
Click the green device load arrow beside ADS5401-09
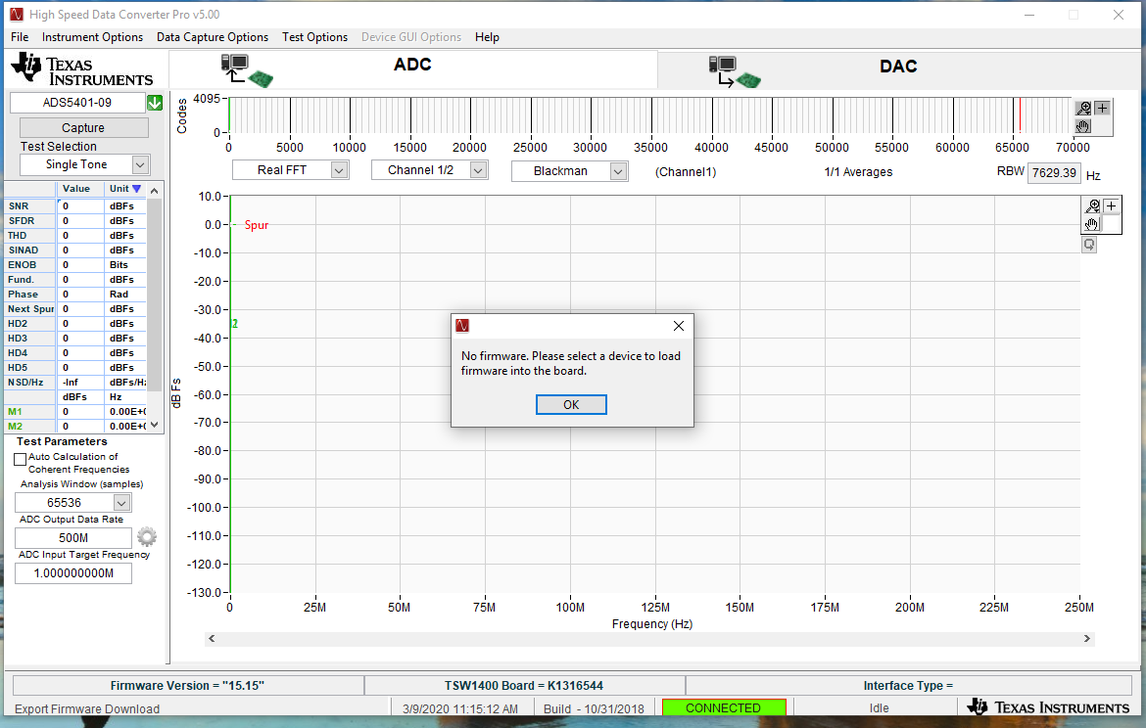click(155, 102)
